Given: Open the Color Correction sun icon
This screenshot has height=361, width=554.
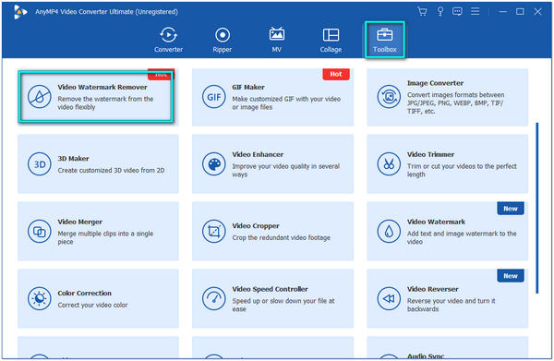Looking at the screenshot, I should [x=39, y=298].
